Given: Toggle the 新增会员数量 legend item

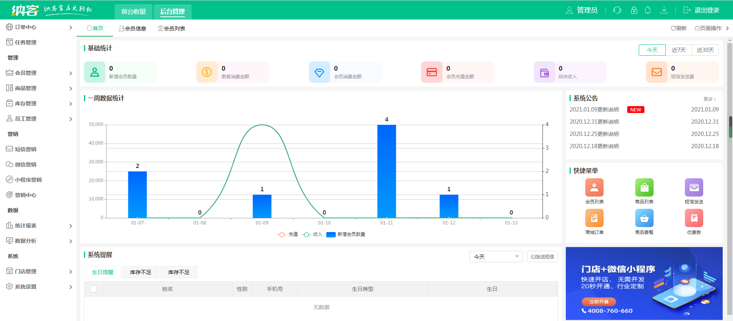Looking at the screenshot, I should [346, 234].
